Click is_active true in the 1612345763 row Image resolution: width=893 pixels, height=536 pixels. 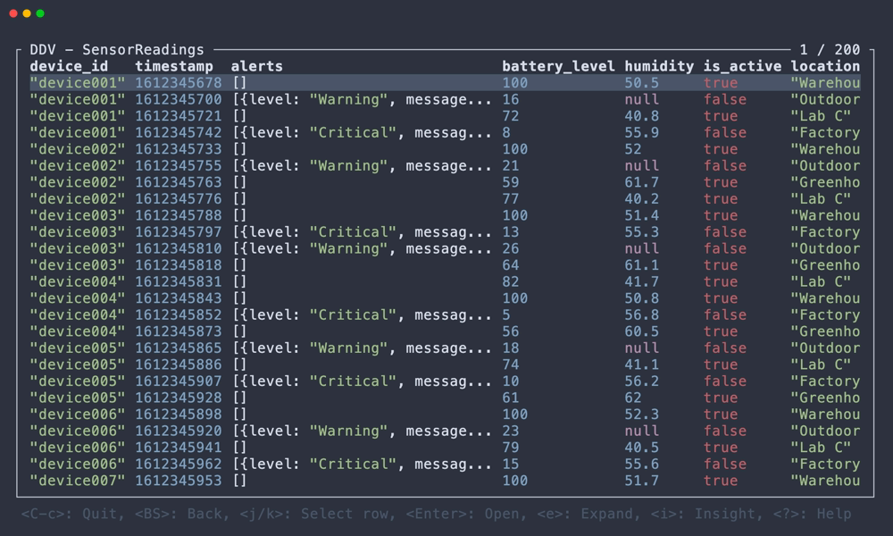pos(721,181)
